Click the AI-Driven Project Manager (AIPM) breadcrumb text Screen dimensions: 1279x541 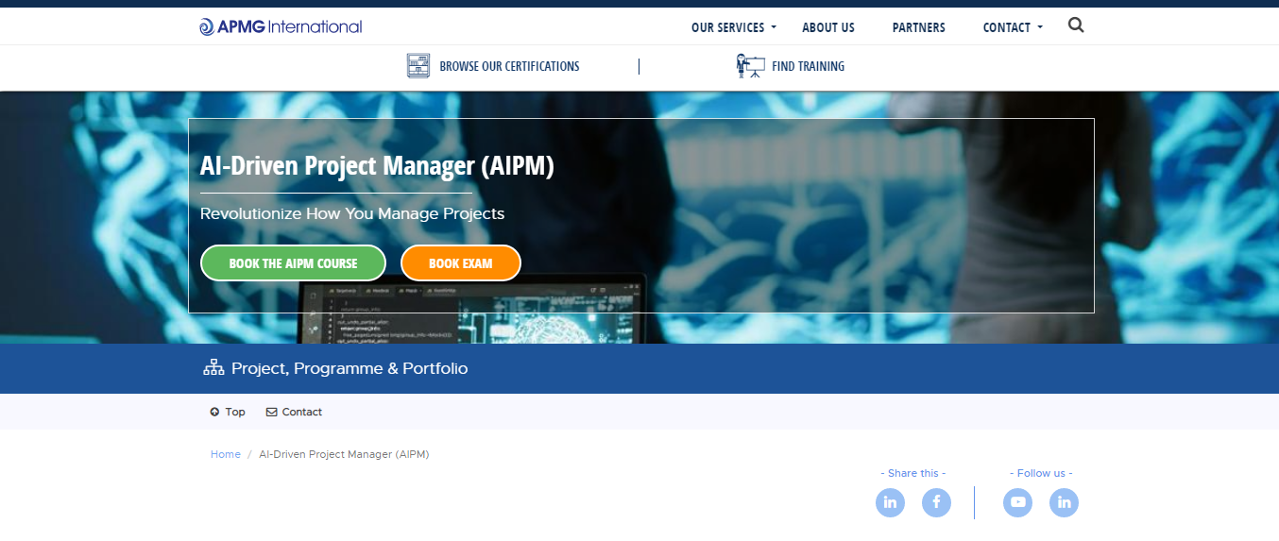344,454
